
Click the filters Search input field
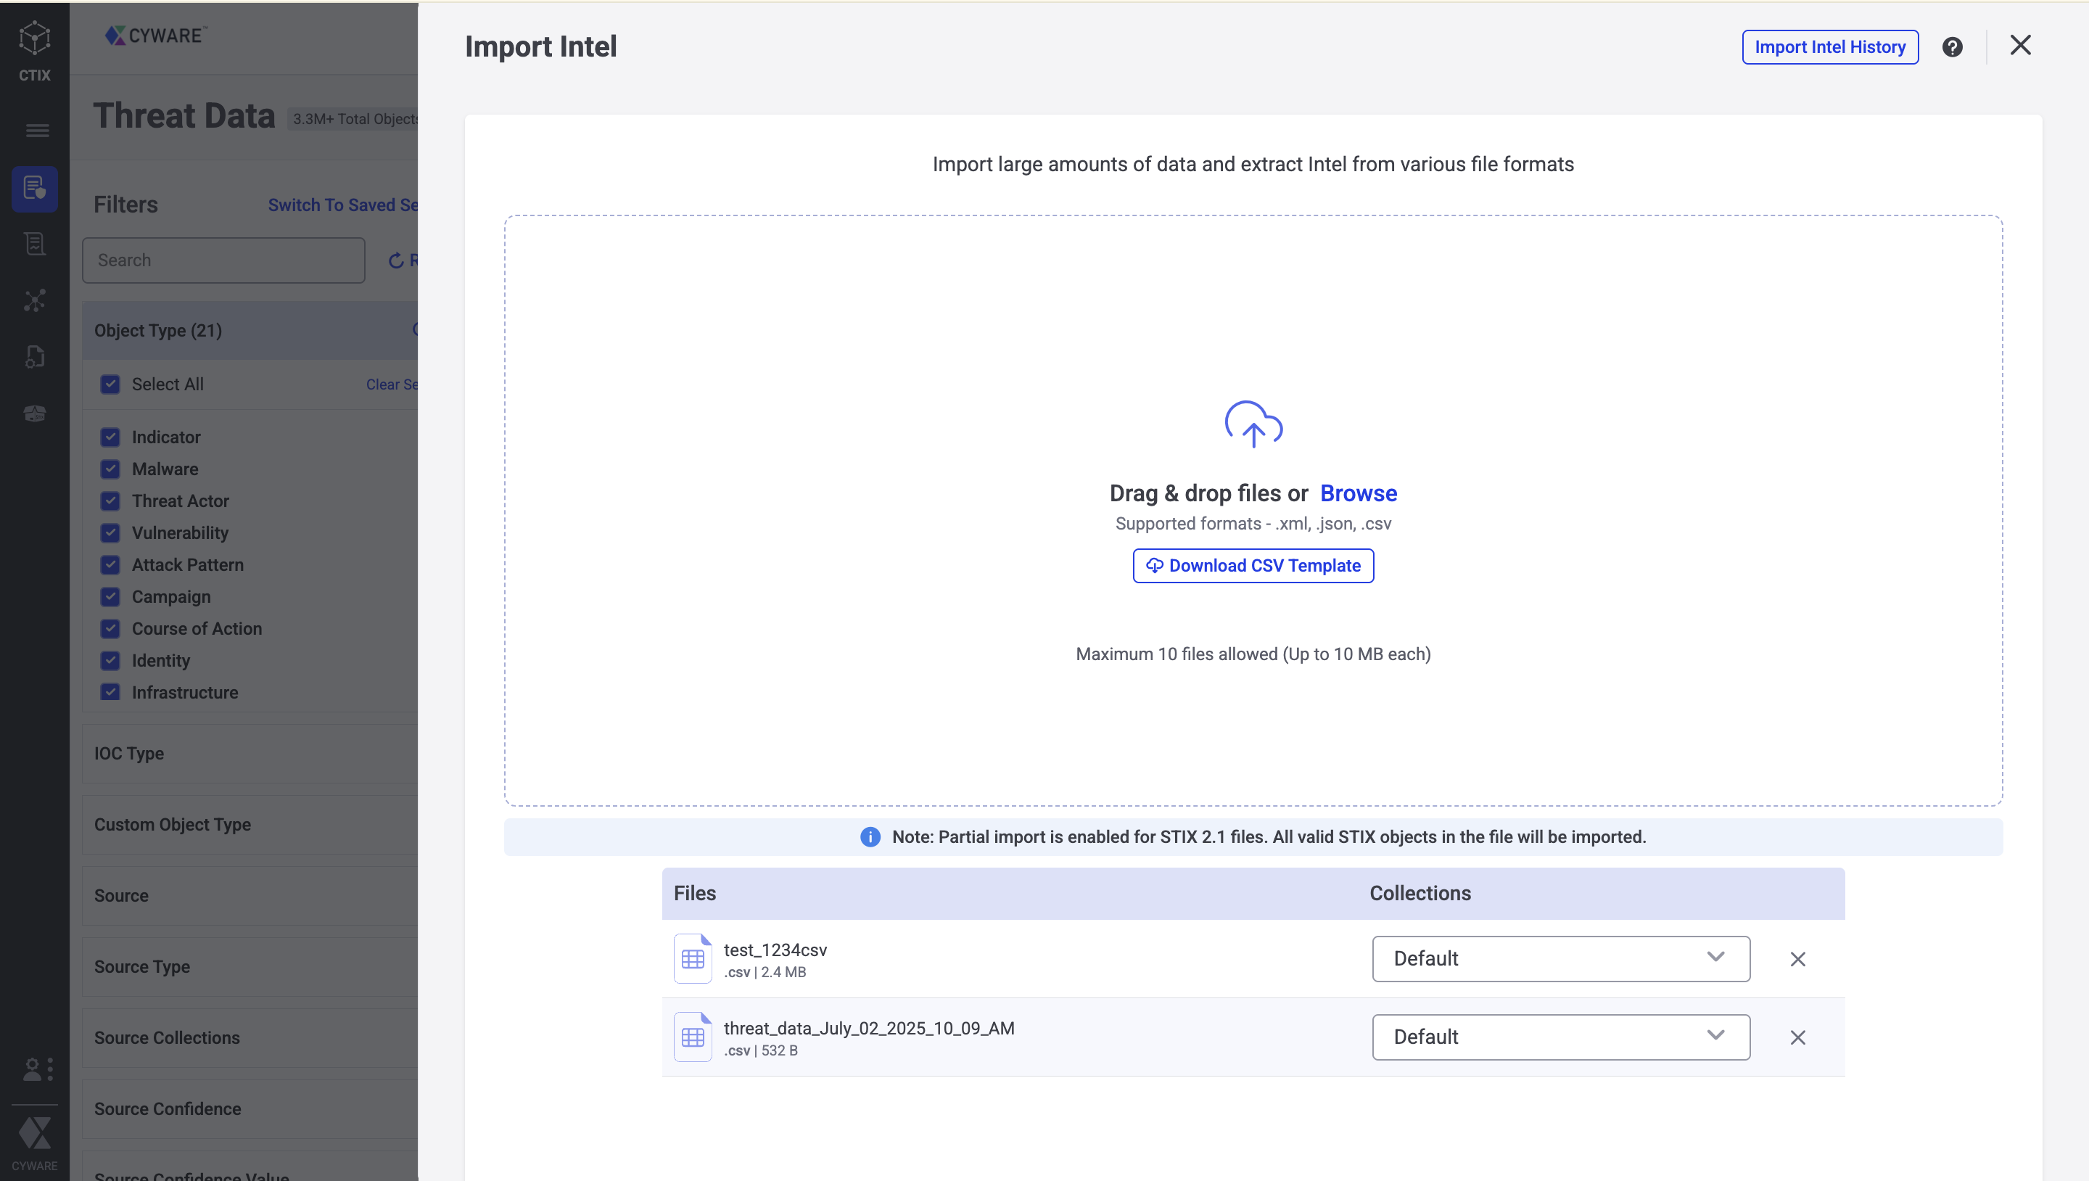(x=223, y=260)
